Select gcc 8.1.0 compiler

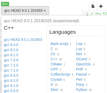click(11, 55)
